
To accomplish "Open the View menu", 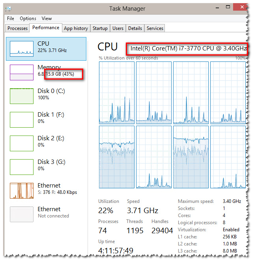I will tap(47, 19).
